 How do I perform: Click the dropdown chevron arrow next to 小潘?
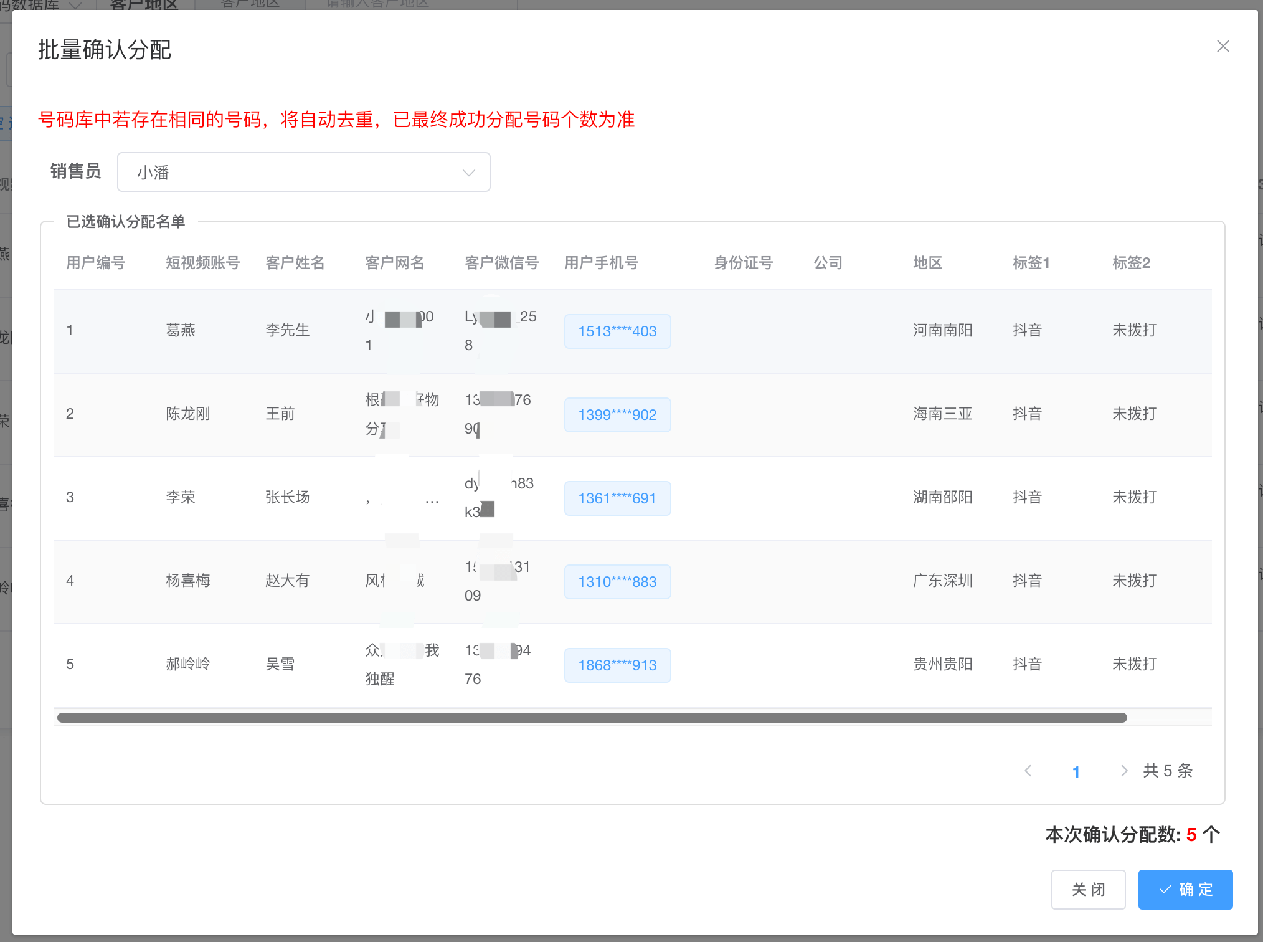pos(468,173)
